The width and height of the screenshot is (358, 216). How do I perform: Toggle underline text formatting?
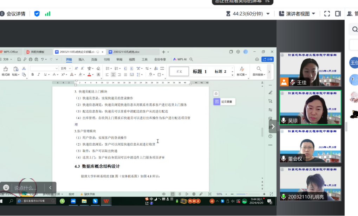coord(45,75)
